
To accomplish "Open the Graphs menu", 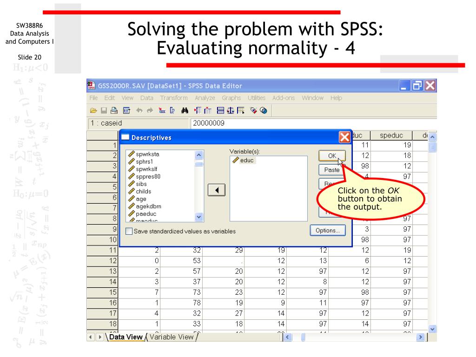I will (231, 98).
